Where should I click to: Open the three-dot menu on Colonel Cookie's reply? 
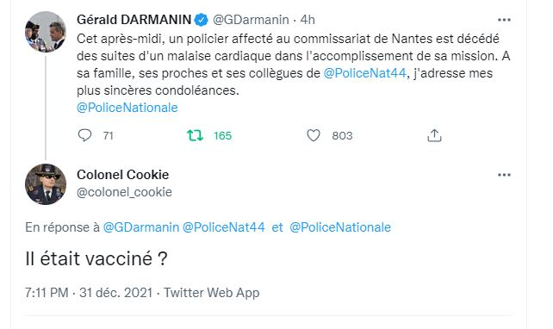[504, 175]
